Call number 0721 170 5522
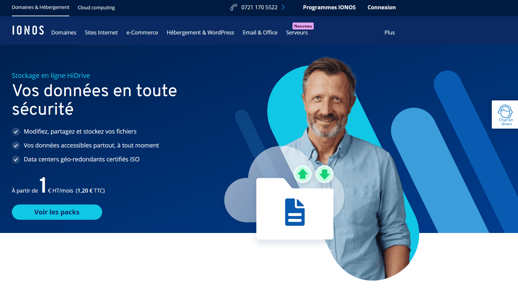 point(259,7)
